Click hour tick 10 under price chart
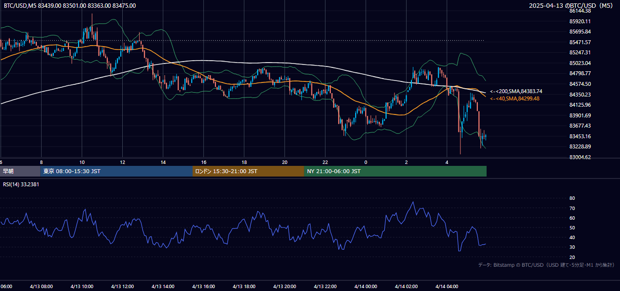 (82, 162)
